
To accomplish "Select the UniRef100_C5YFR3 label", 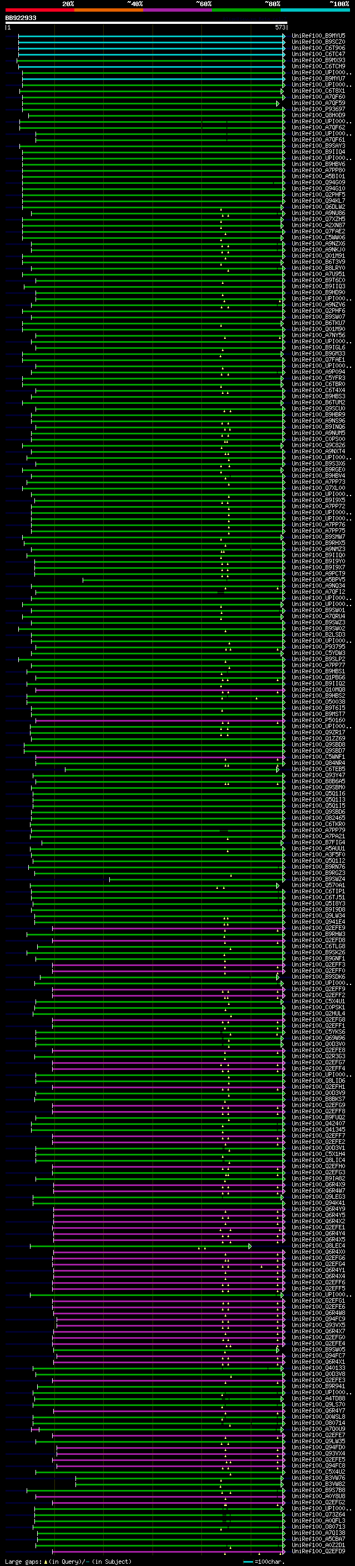I will coord(318,378).
